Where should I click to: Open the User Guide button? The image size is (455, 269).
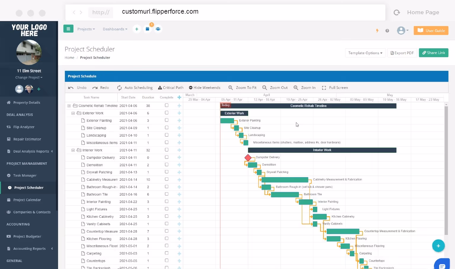click(431, 31)
